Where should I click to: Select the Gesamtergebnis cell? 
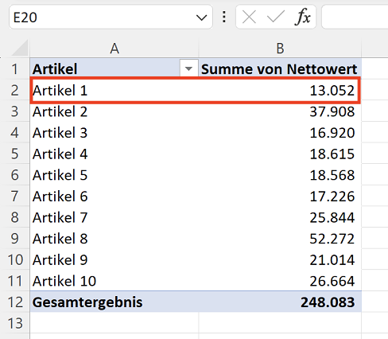click(114, 302)
